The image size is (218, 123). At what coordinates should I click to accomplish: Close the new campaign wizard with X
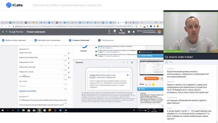(3, 32)
